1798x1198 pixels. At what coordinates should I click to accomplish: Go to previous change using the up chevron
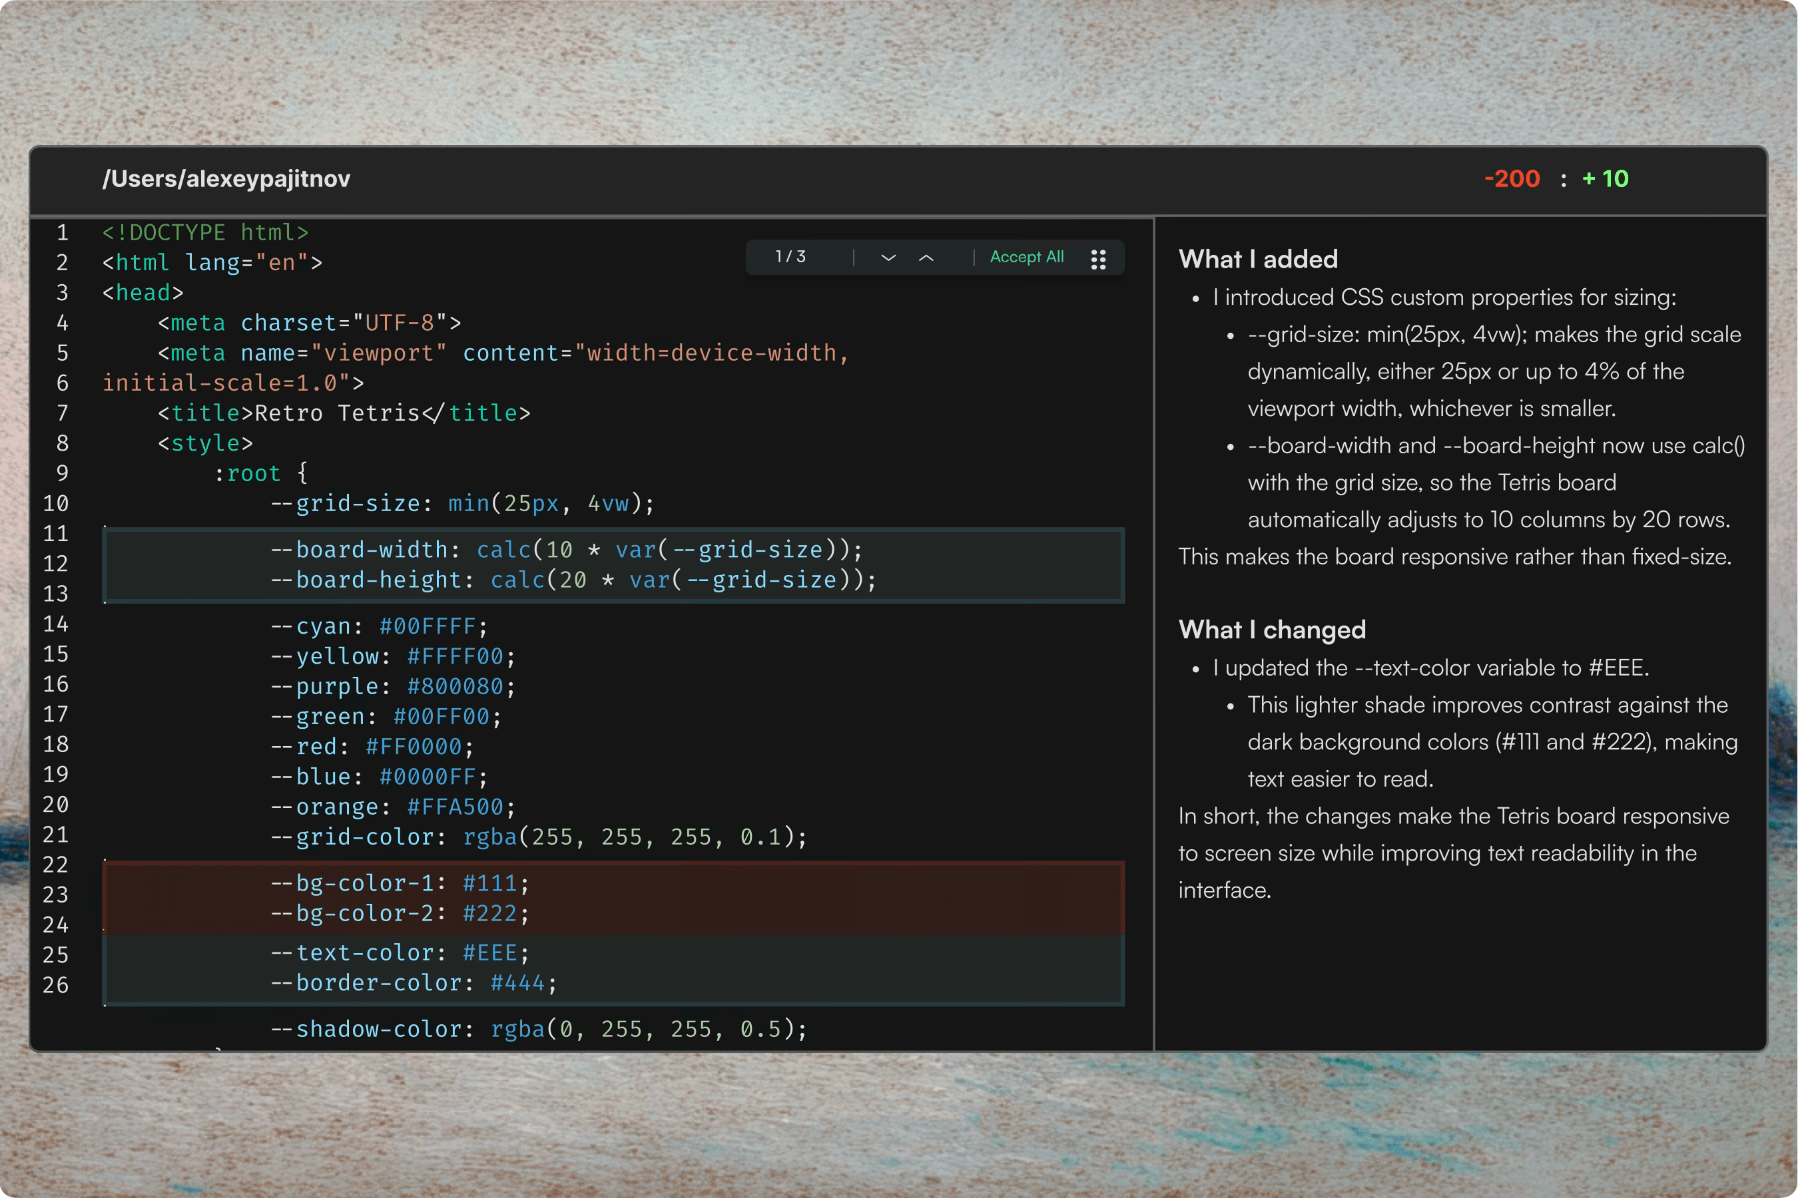[x=927, y=258]
